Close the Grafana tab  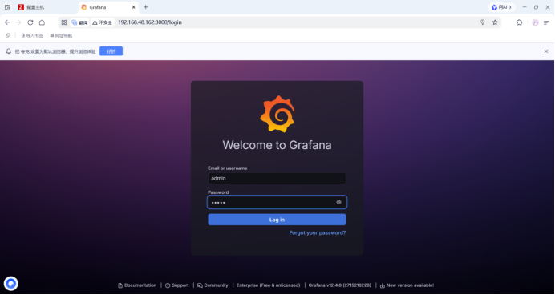tap(134, 7)
